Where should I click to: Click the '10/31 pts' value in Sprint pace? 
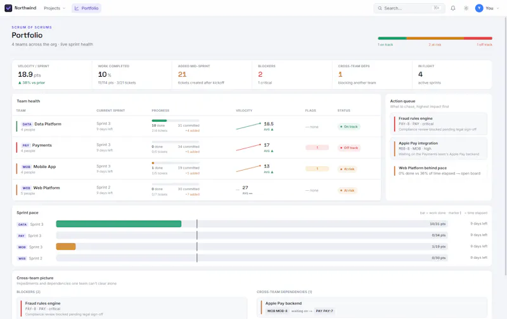click(x=437, y=224)
